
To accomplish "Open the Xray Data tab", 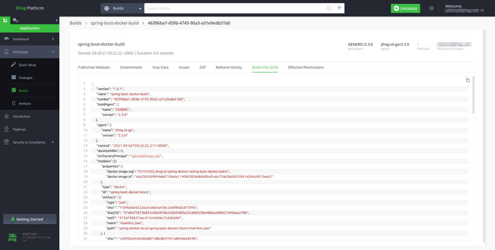I will (160, 67).
